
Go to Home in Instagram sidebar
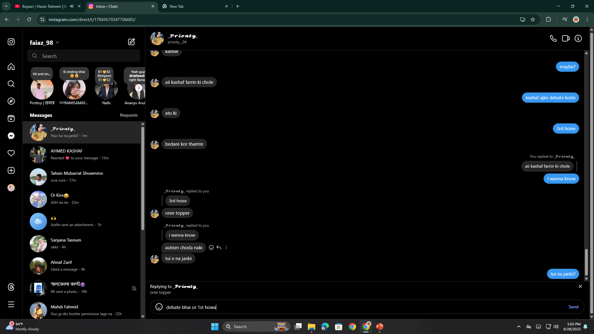pyautogui.click(x=11, y=67)
